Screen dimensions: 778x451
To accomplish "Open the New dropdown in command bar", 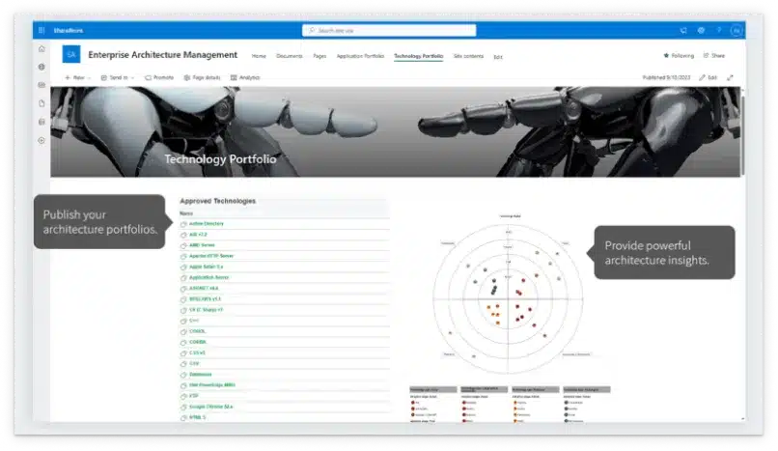I will tap(78, 77).
